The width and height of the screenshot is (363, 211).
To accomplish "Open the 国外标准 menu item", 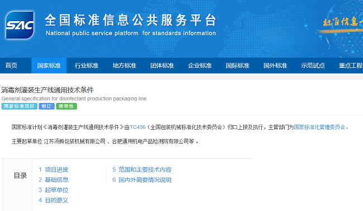I will (275, 66).
